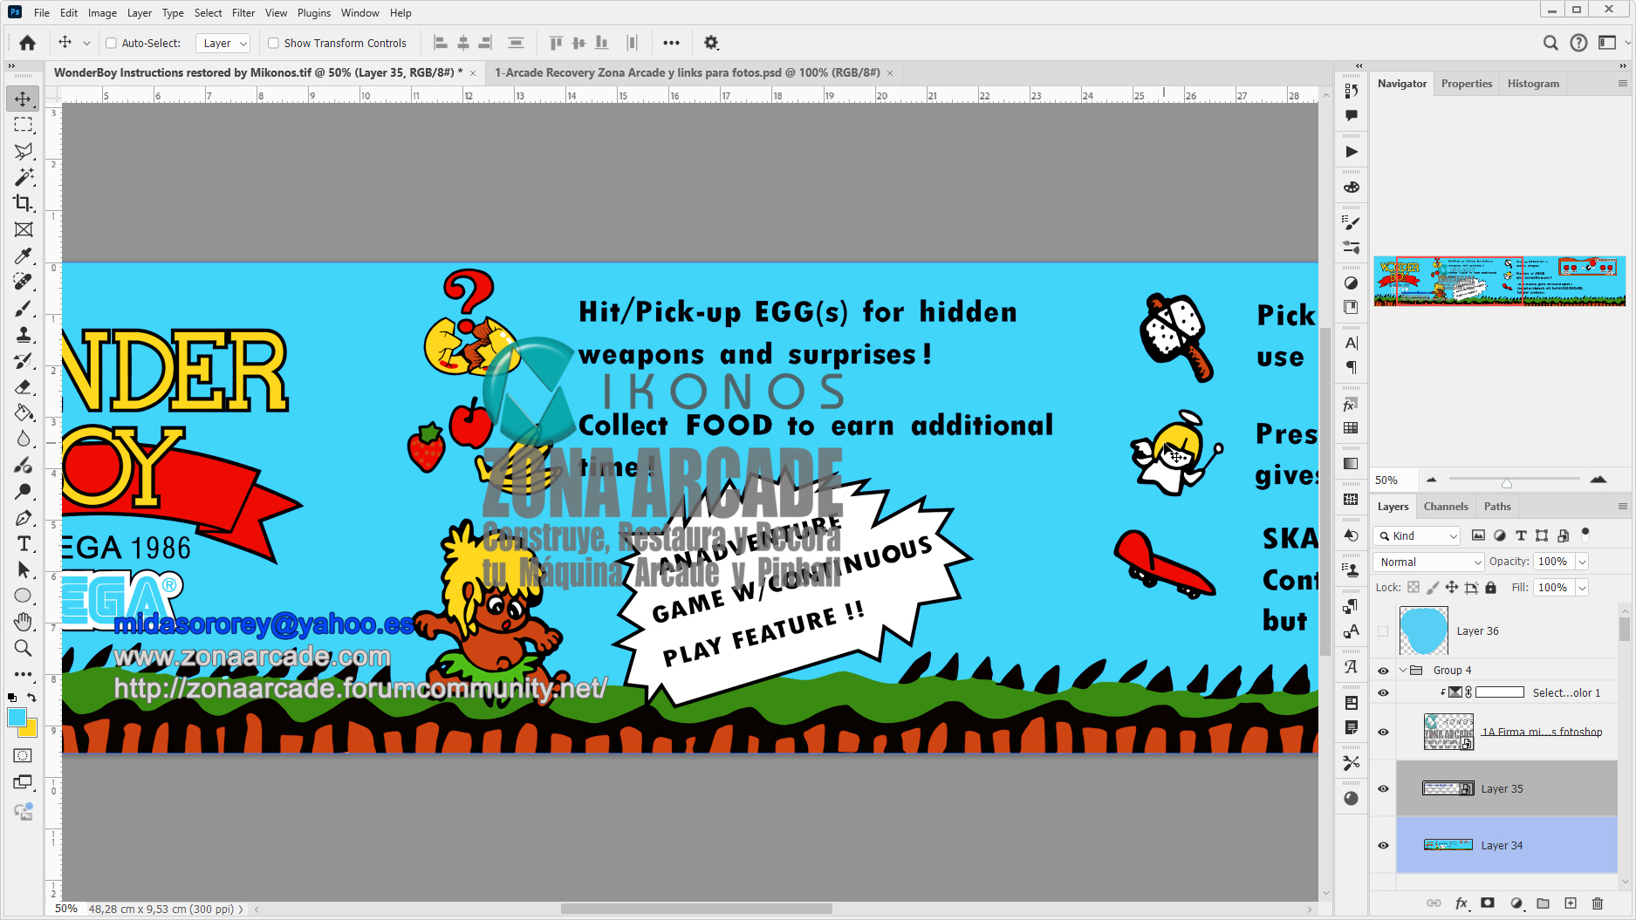Switch to the Properties tab
Viewport: 1636px width, 920px height.
click(1467, 84)
